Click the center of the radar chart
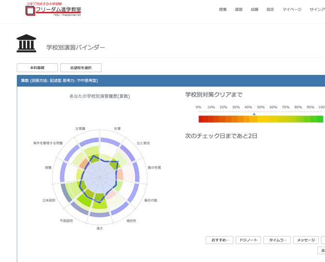This screenshot has height=262, width=325. click(x=99, y=177)
